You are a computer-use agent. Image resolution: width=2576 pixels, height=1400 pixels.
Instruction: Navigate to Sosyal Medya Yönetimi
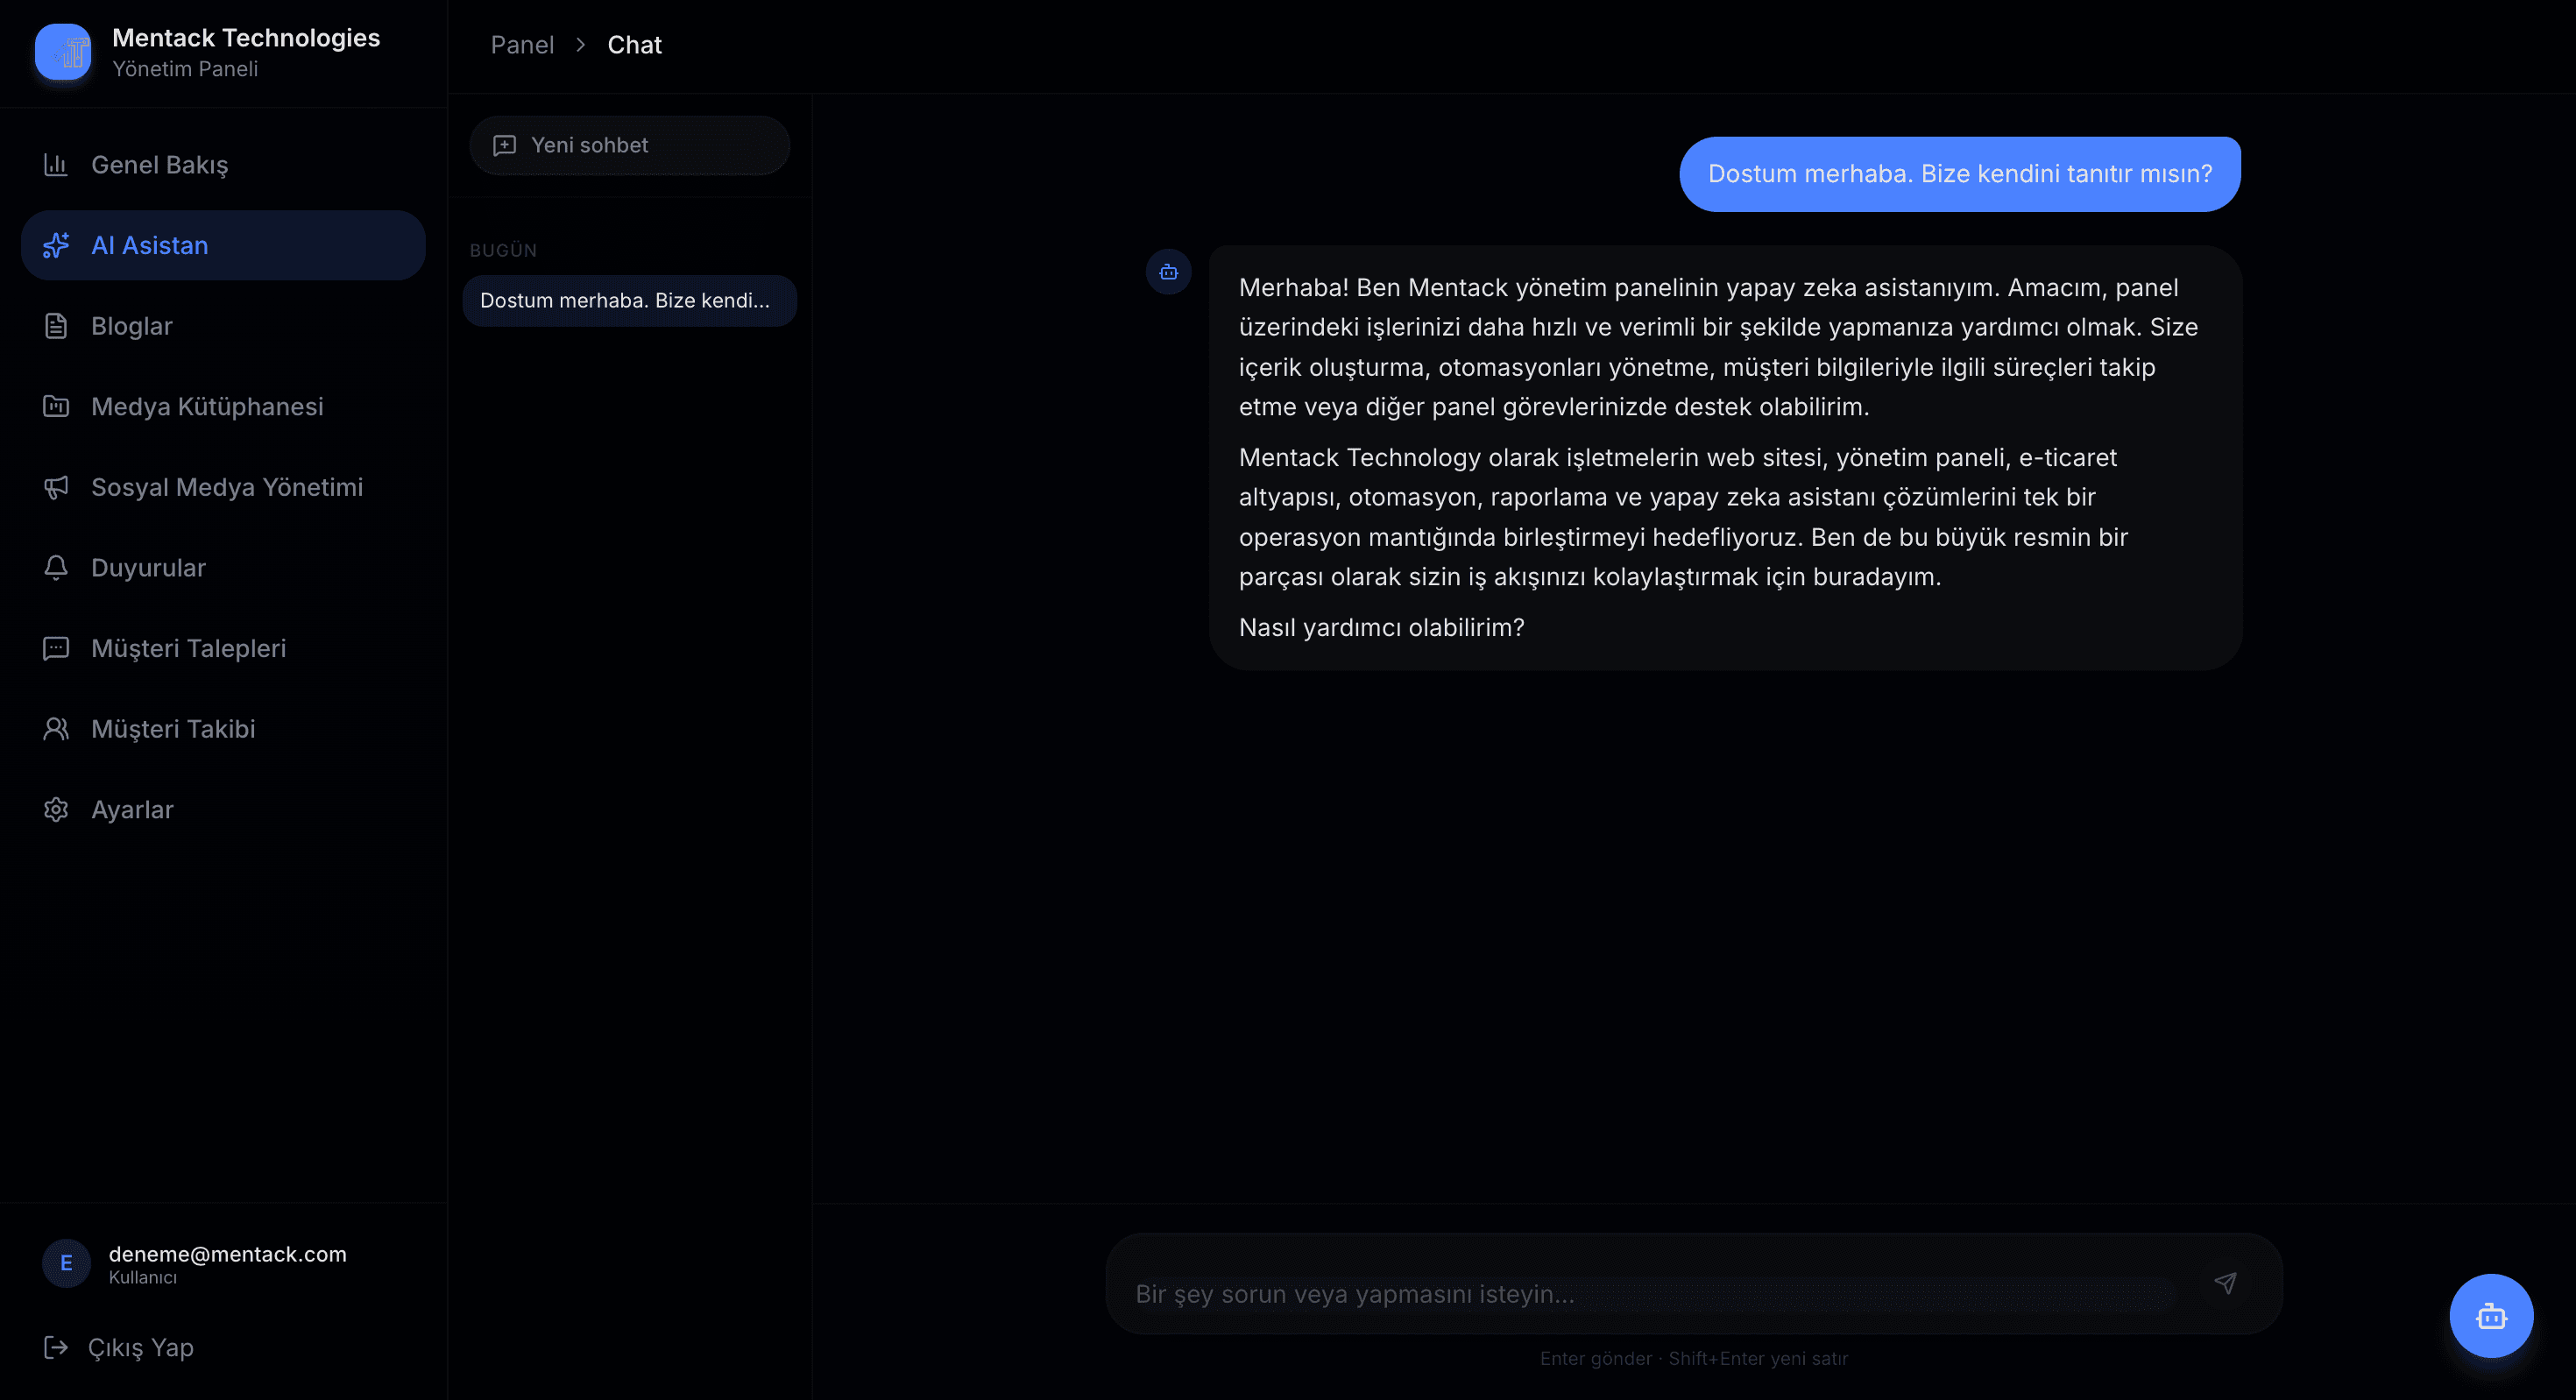pos(223,487)
